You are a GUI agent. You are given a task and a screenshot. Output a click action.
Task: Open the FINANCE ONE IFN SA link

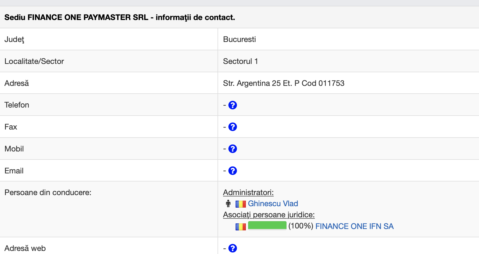tap(354, 226)
